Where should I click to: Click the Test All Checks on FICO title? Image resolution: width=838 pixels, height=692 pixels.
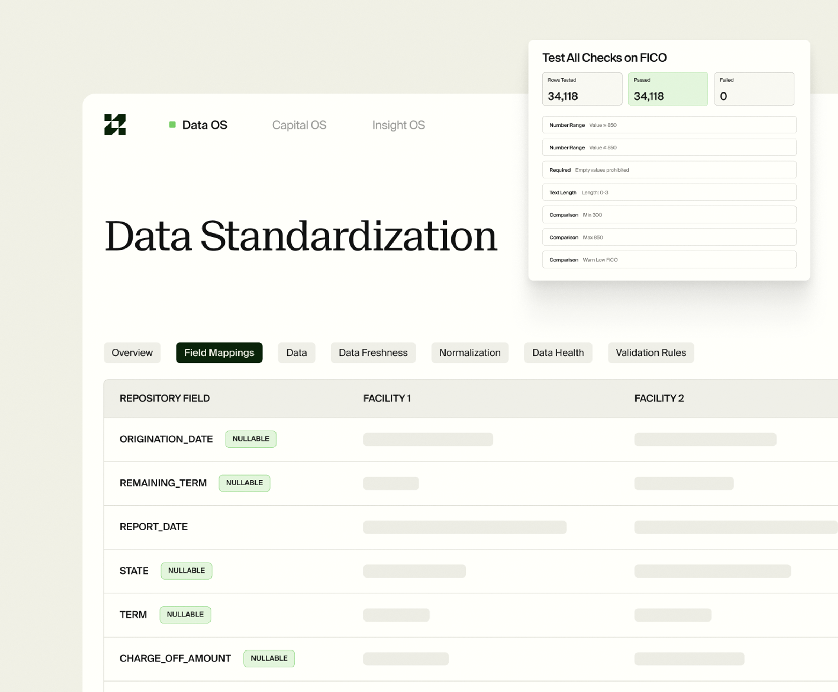pos(604,58)
